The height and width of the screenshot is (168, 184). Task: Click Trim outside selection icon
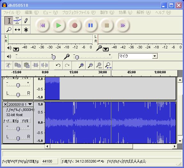(x=36, y=65)
